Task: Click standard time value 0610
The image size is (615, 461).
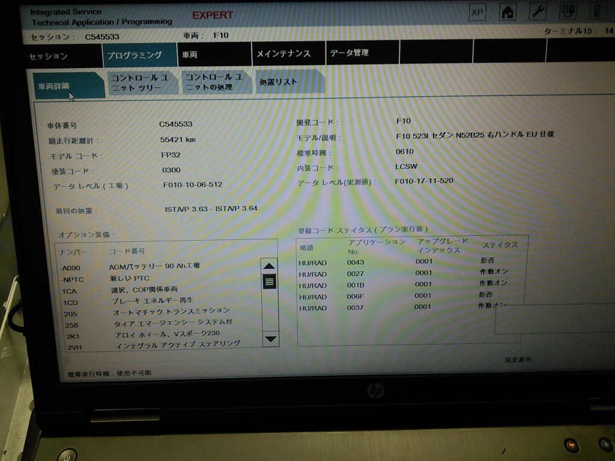Action: (404, 151)
